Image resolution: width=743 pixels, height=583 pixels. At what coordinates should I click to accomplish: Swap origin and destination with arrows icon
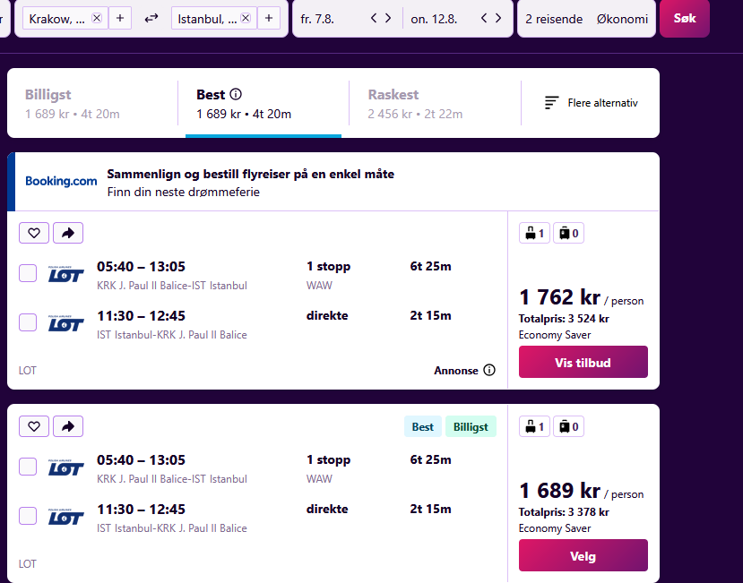point(151,19)
